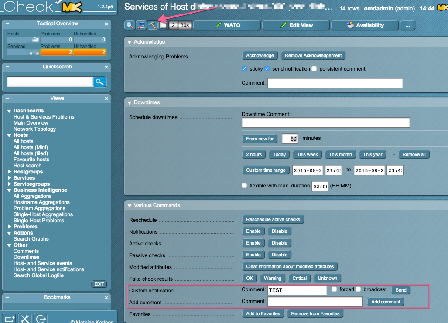Collapse the Downtimes section
This screenshot has height=323, width=448.
point(130,103)
